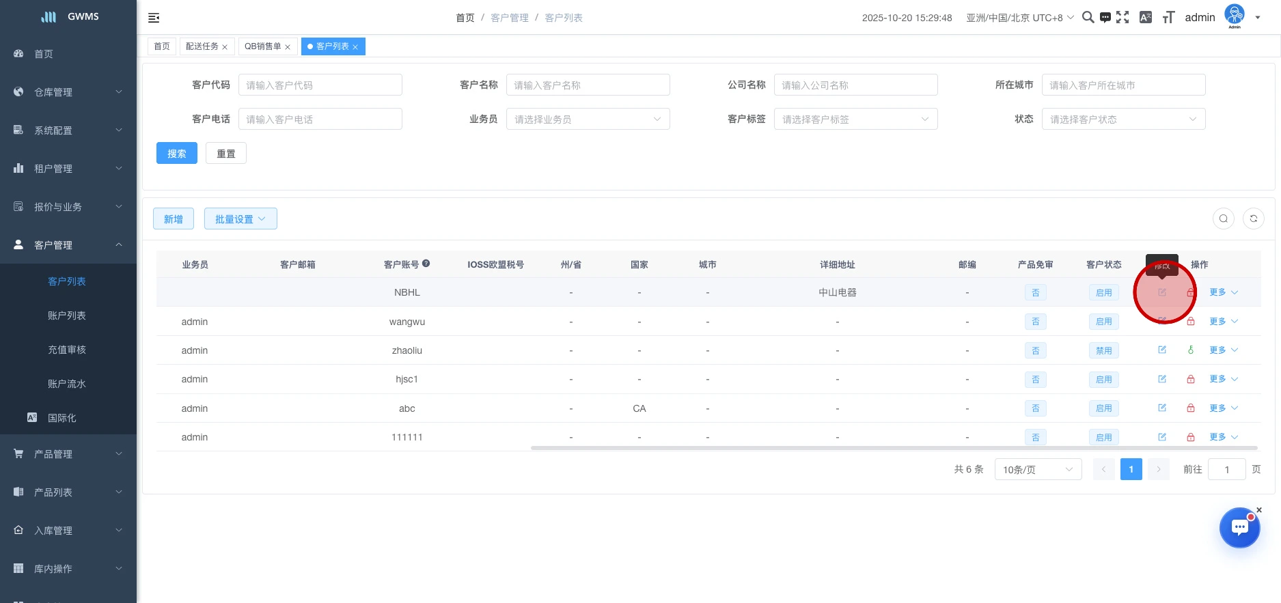The image size is (1281, 603).
Task: Open the 客户标签 customer tag dropdown
Action: [855, 119]
